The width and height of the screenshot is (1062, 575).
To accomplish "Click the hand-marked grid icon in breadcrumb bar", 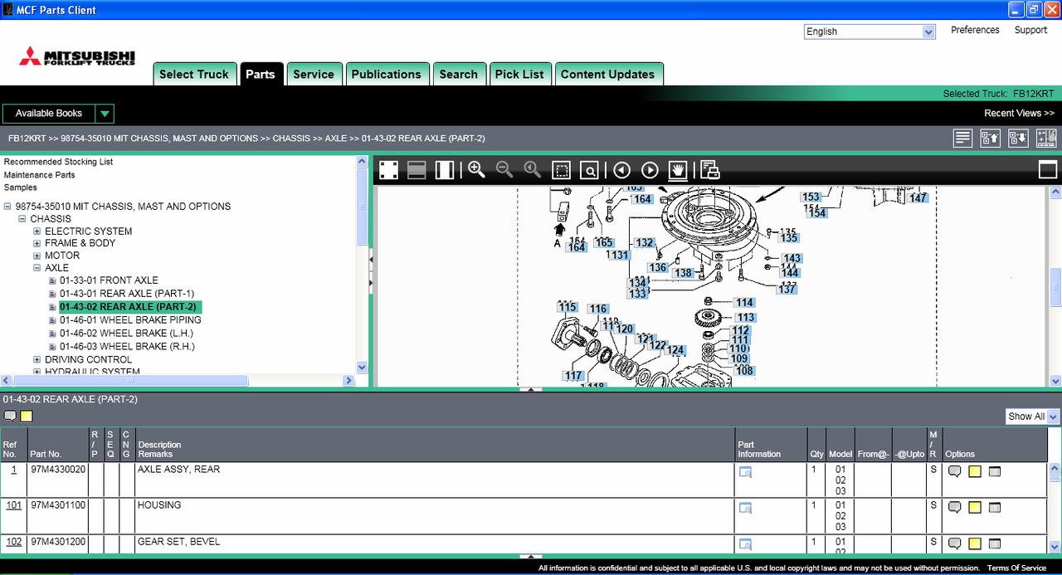I will 1046,139.
